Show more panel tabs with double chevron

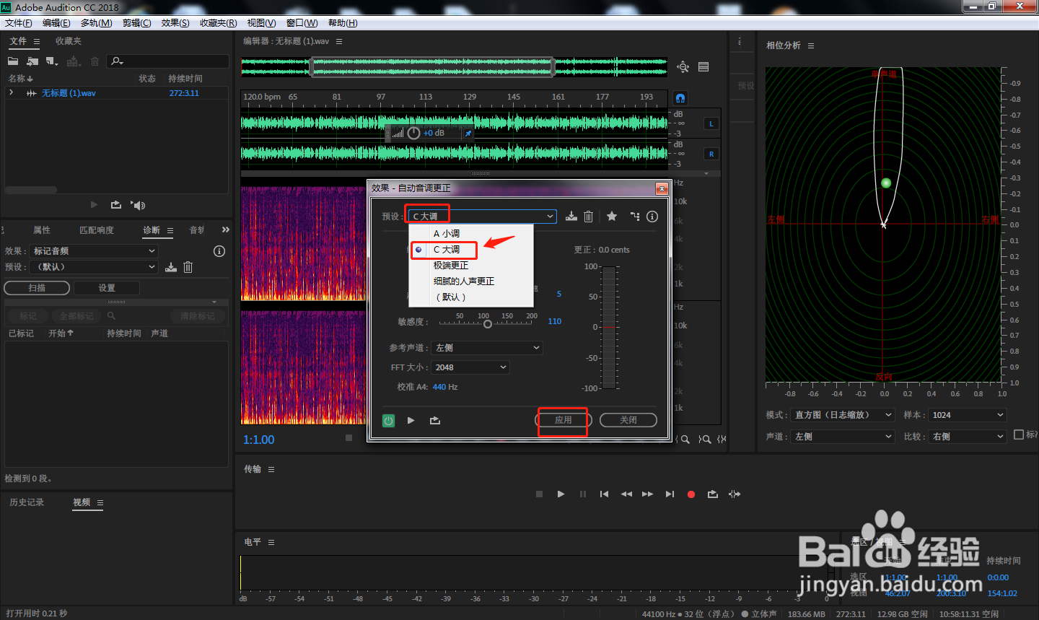click(x=225, y=230)
